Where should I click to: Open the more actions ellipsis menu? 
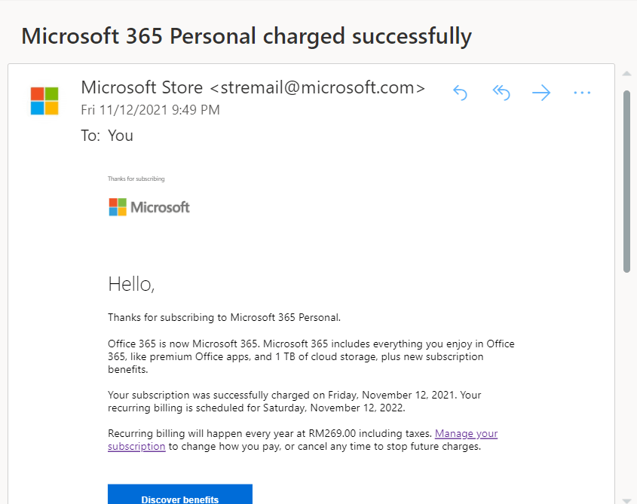pos(582,93)
